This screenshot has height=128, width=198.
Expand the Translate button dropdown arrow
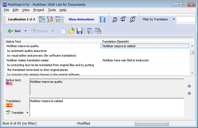(x=27, y=113)
